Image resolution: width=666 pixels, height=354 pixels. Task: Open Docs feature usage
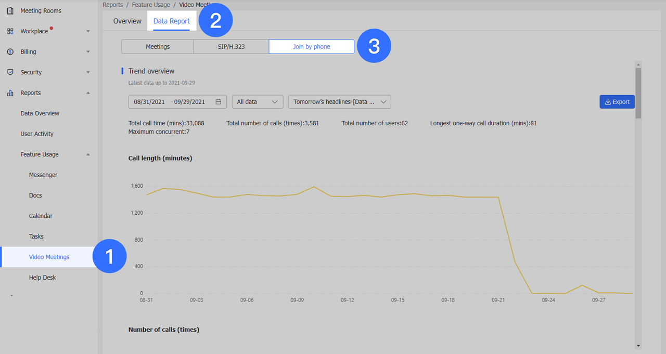click(35, 195)
